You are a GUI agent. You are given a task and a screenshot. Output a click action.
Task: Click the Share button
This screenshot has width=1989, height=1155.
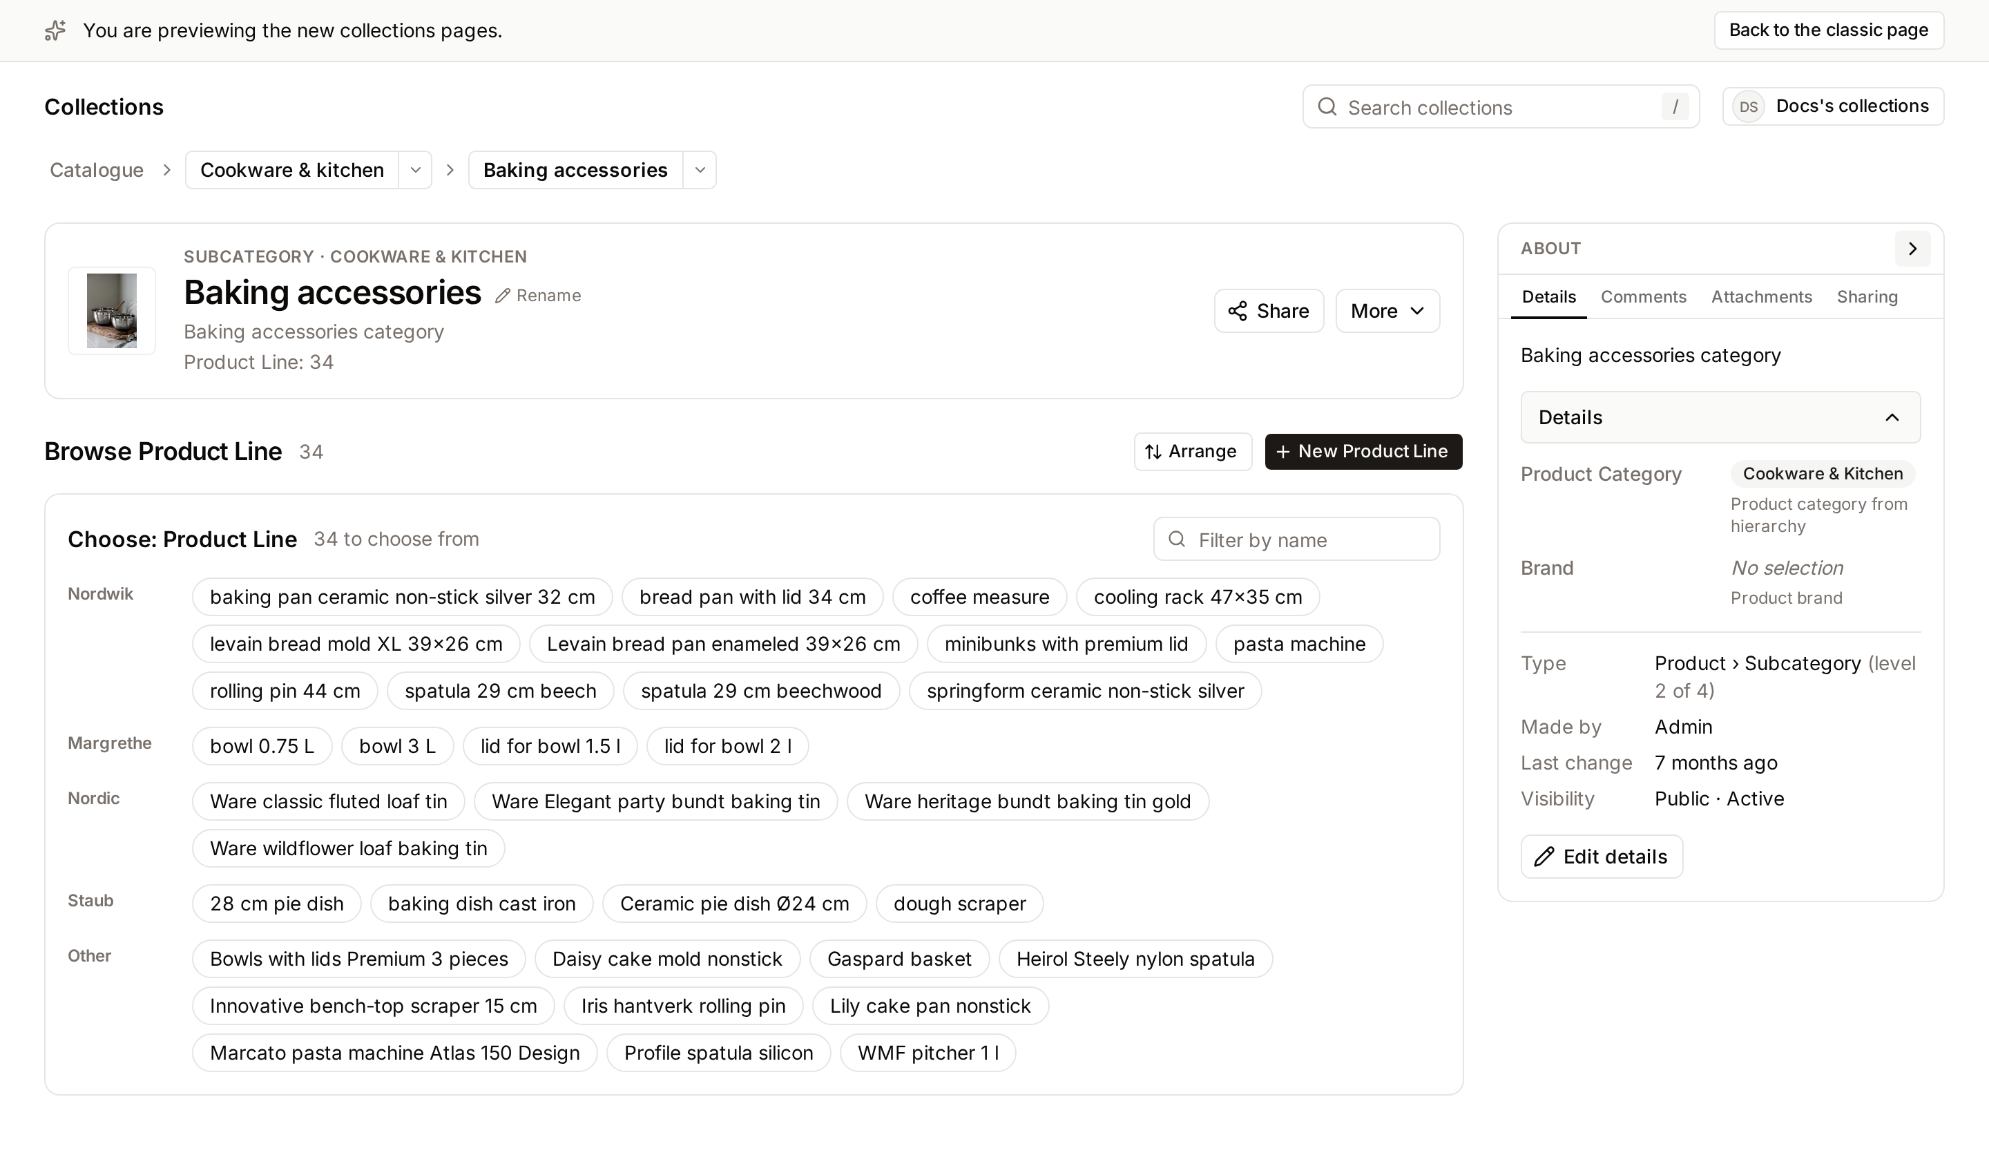point(1269,311)
